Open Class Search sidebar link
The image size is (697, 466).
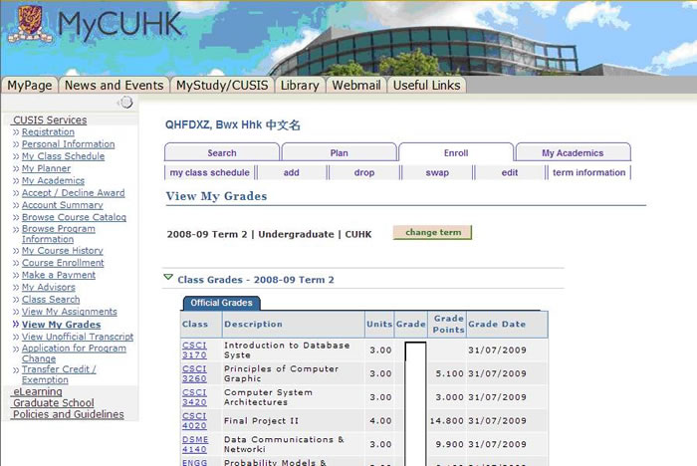click(x=51, y=300)
